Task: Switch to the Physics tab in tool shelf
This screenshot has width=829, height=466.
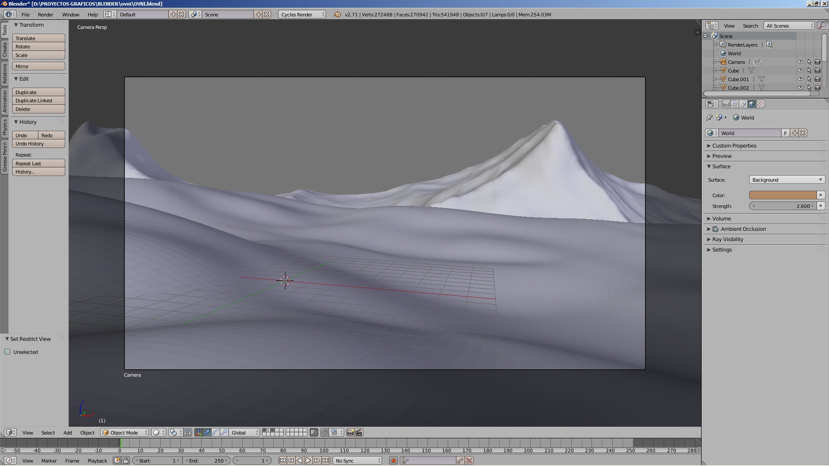Action: (4, 127)
